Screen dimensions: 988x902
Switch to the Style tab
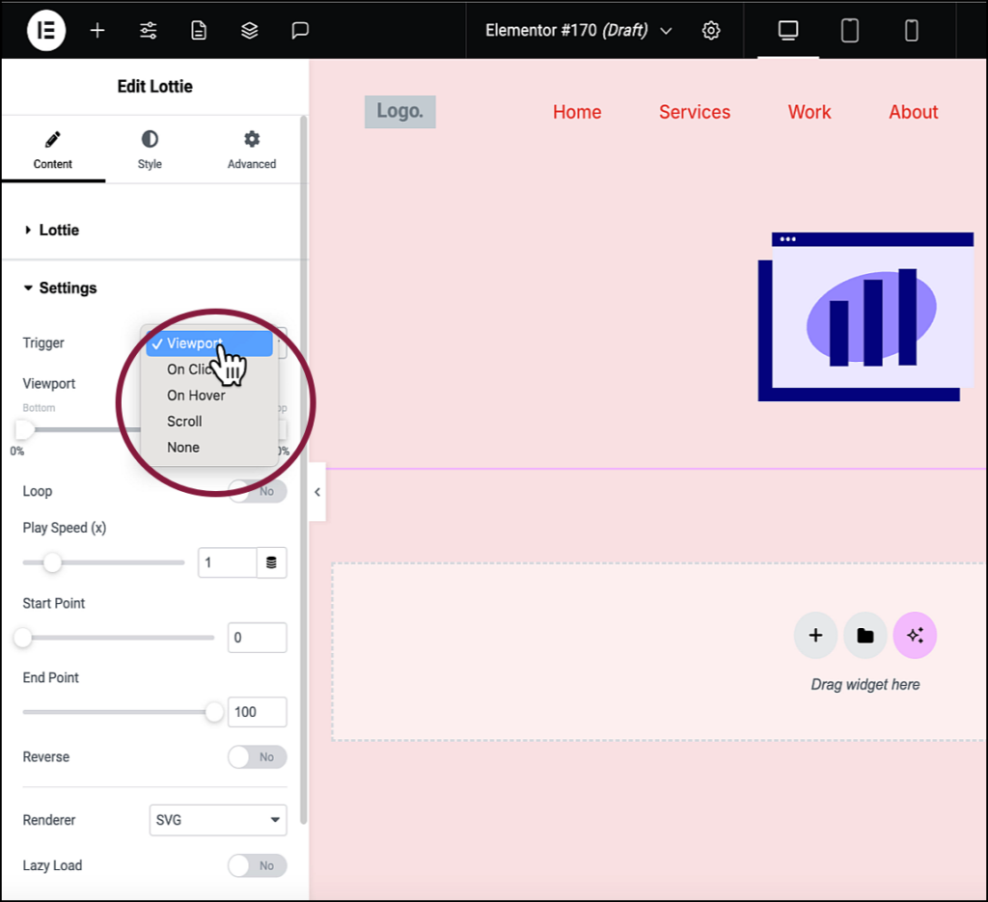pos(150,149)
